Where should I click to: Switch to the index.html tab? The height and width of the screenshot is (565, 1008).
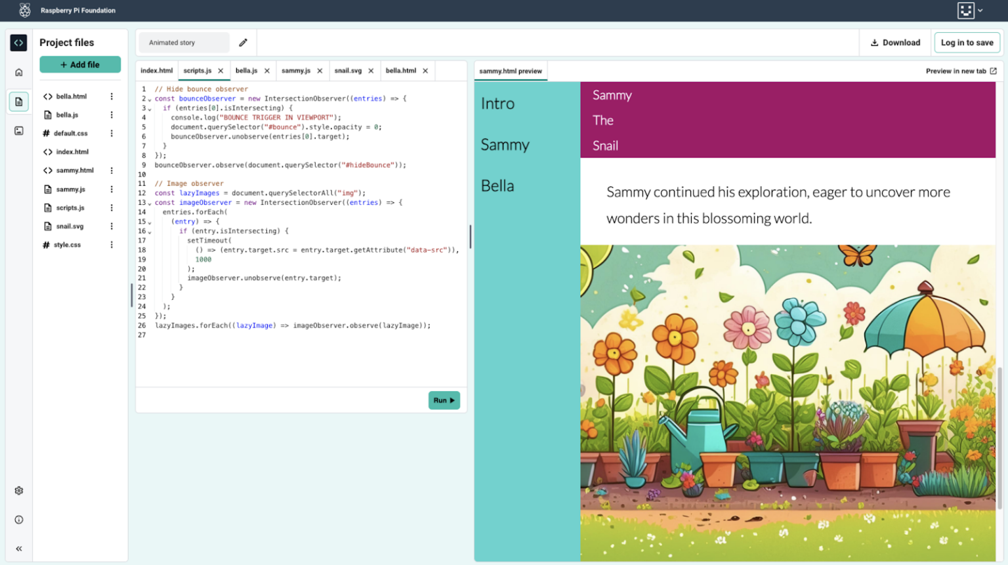[x=157, y=70]
